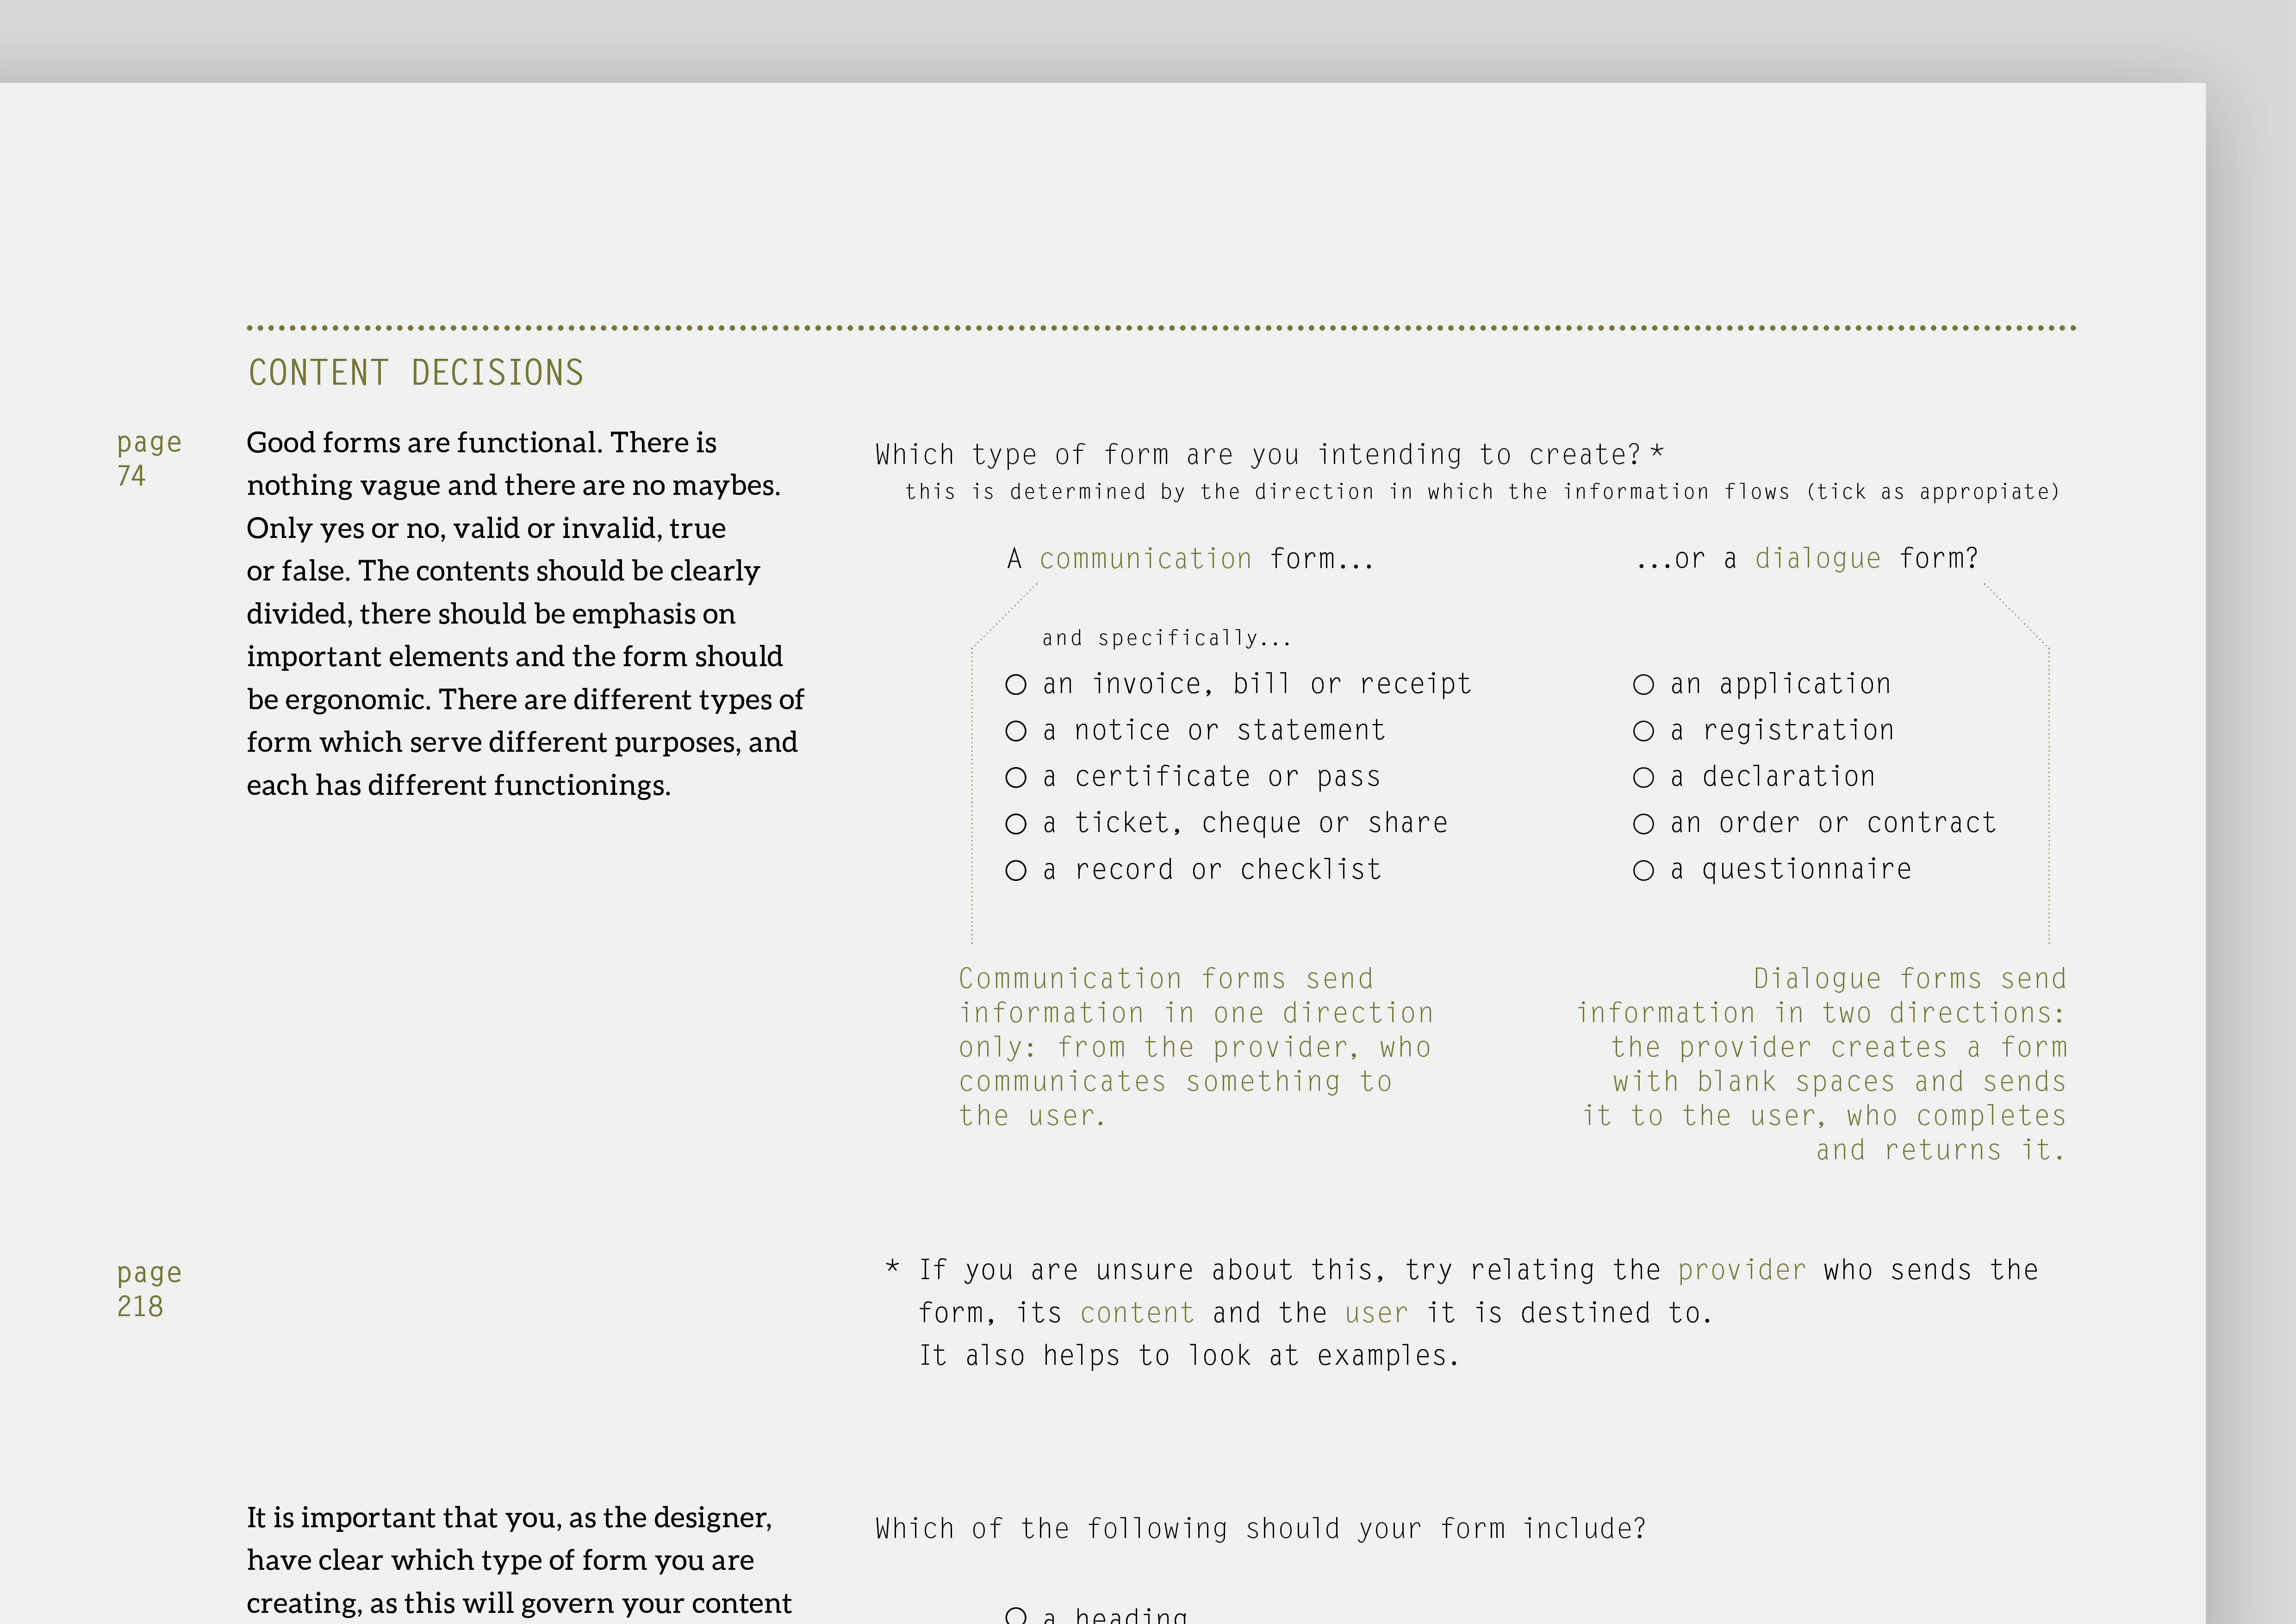Click 'Communication forms send' explanation paragraph
2296x1624 pixels.
pyautogui.click(x=1196, y=1047)
